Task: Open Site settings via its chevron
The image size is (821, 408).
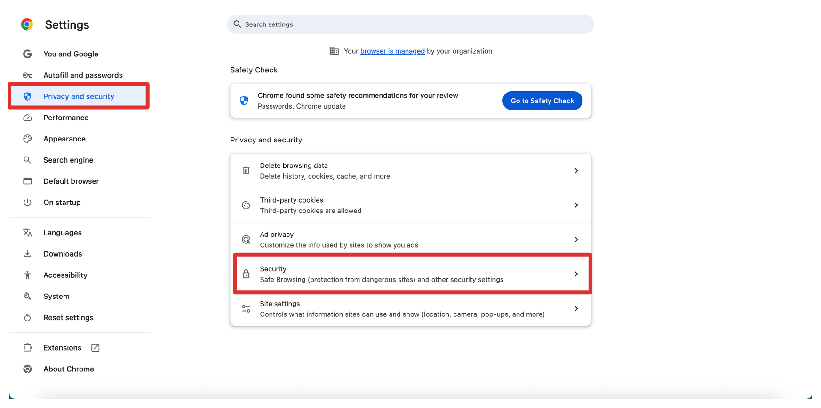Action: pyautogui.click(x=576, y=309)
